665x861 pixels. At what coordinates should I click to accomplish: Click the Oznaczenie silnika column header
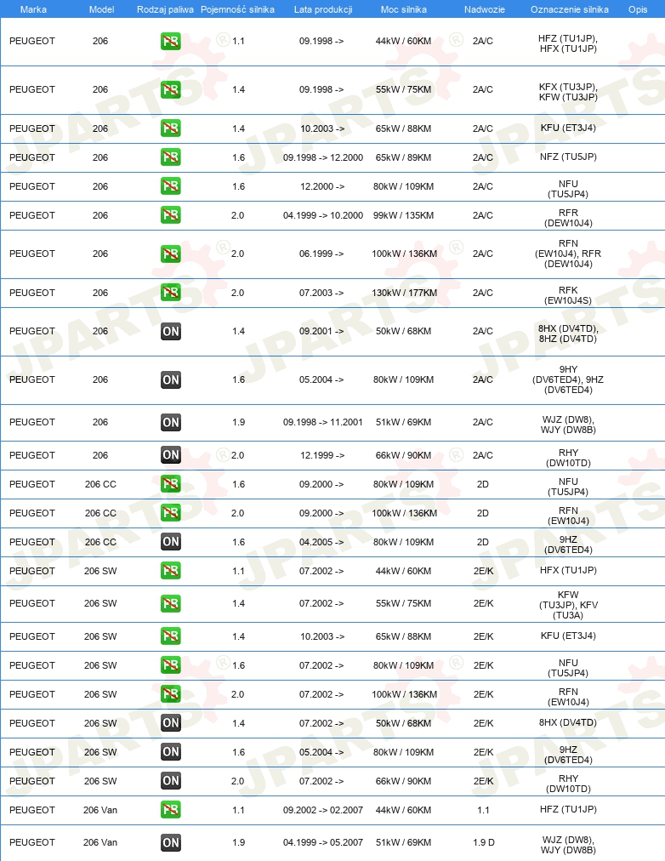coord(570,9)
